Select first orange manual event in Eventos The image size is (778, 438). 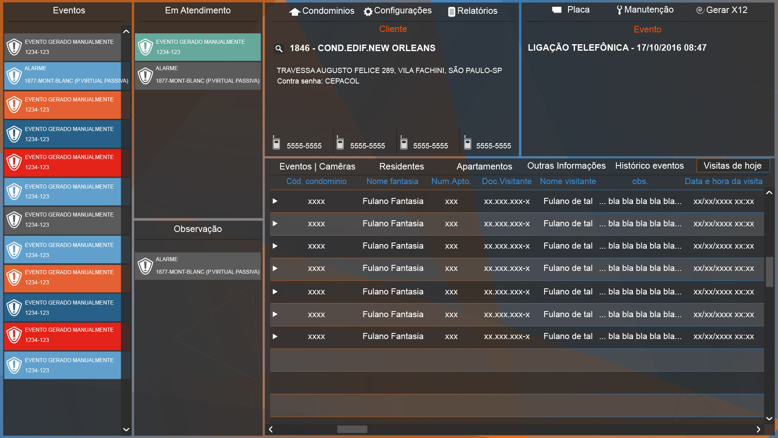[62, 105]
